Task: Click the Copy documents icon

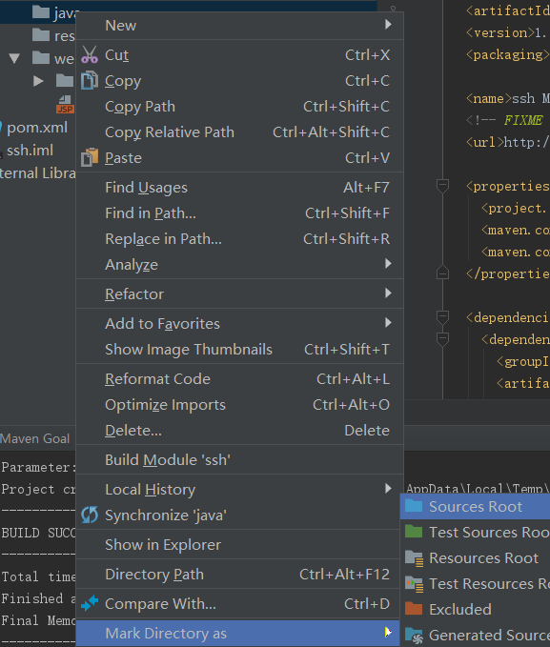Action: (x=90, y=80)
